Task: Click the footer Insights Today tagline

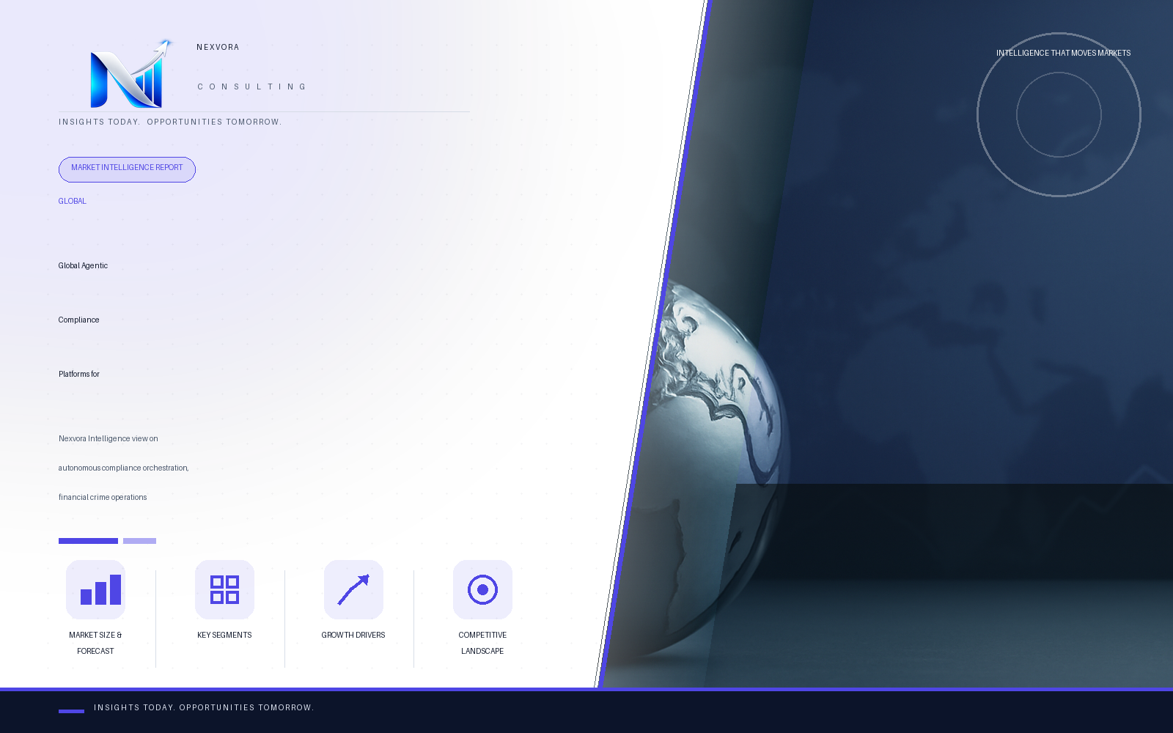Action: [204, 707]
